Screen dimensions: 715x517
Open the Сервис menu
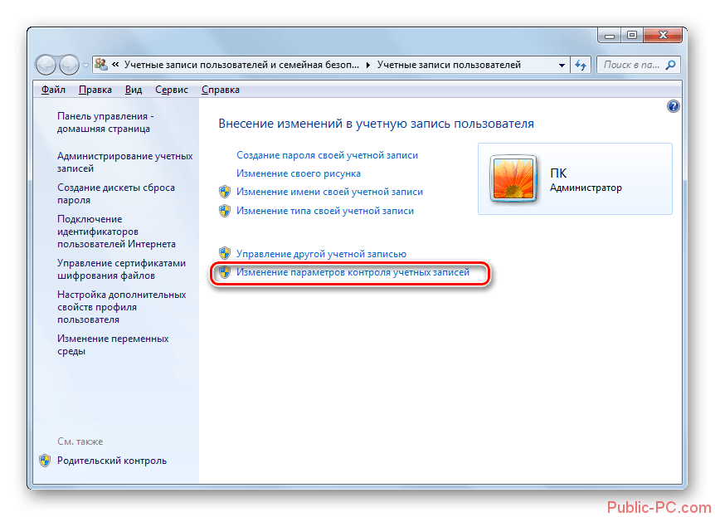172,90
